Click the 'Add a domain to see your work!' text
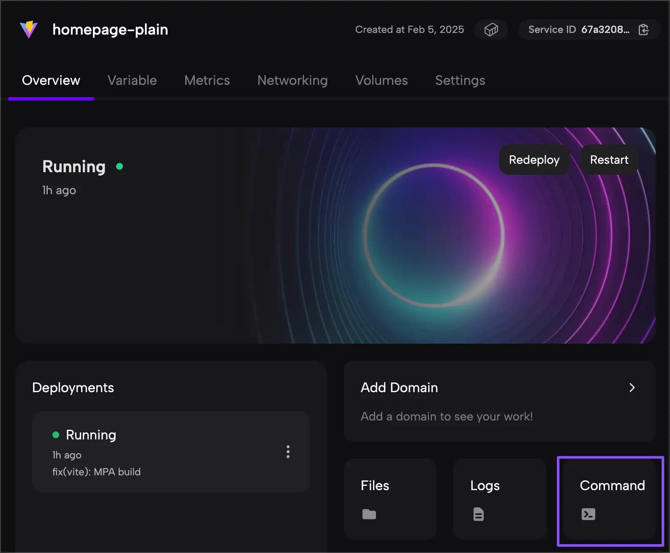 446,417
